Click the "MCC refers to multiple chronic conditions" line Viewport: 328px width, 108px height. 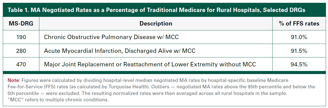click(x=58, y=100)
